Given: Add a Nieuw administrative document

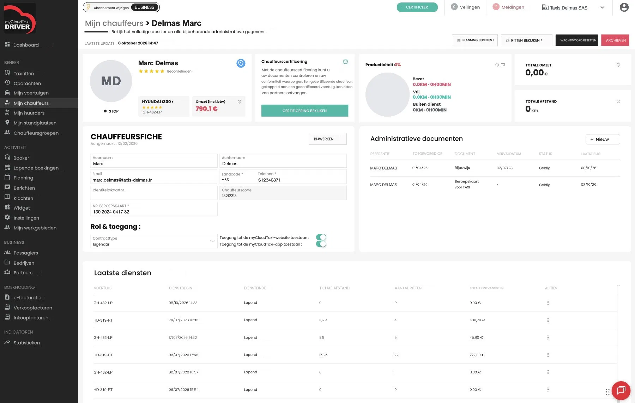Looking at the screenshot, I should point(603,139).
